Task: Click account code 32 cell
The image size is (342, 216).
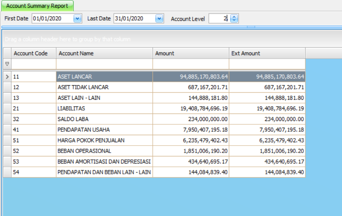Action: coord(34,119)
